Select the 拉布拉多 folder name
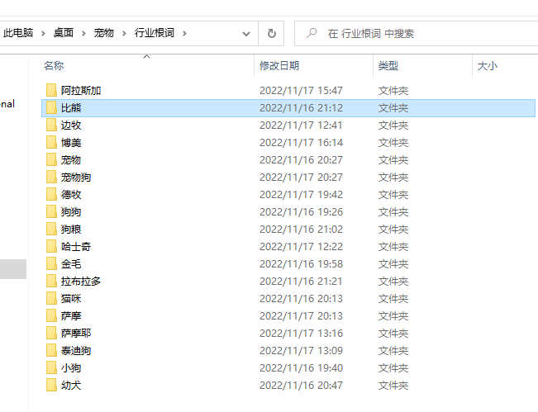 pos(81,281)
